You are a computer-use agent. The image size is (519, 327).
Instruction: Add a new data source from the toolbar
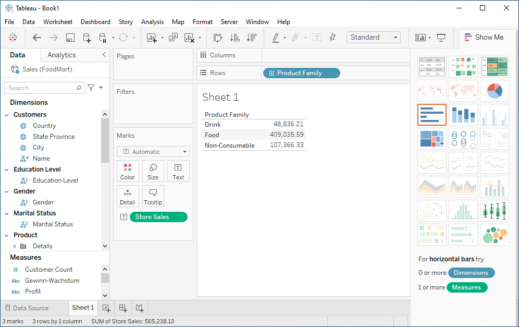click(86, 38)
